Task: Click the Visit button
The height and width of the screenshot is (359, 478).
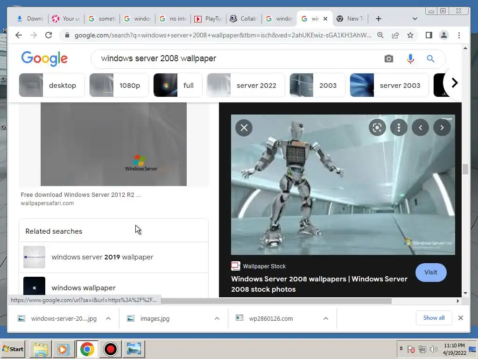Action: point(431,273)
